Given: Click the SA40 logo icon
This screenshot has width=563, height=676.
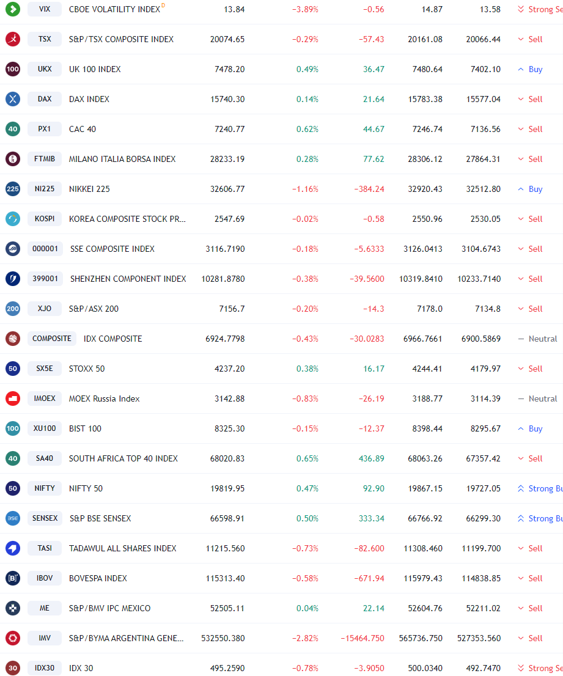Looking at the screenshot, I should 13,458.
